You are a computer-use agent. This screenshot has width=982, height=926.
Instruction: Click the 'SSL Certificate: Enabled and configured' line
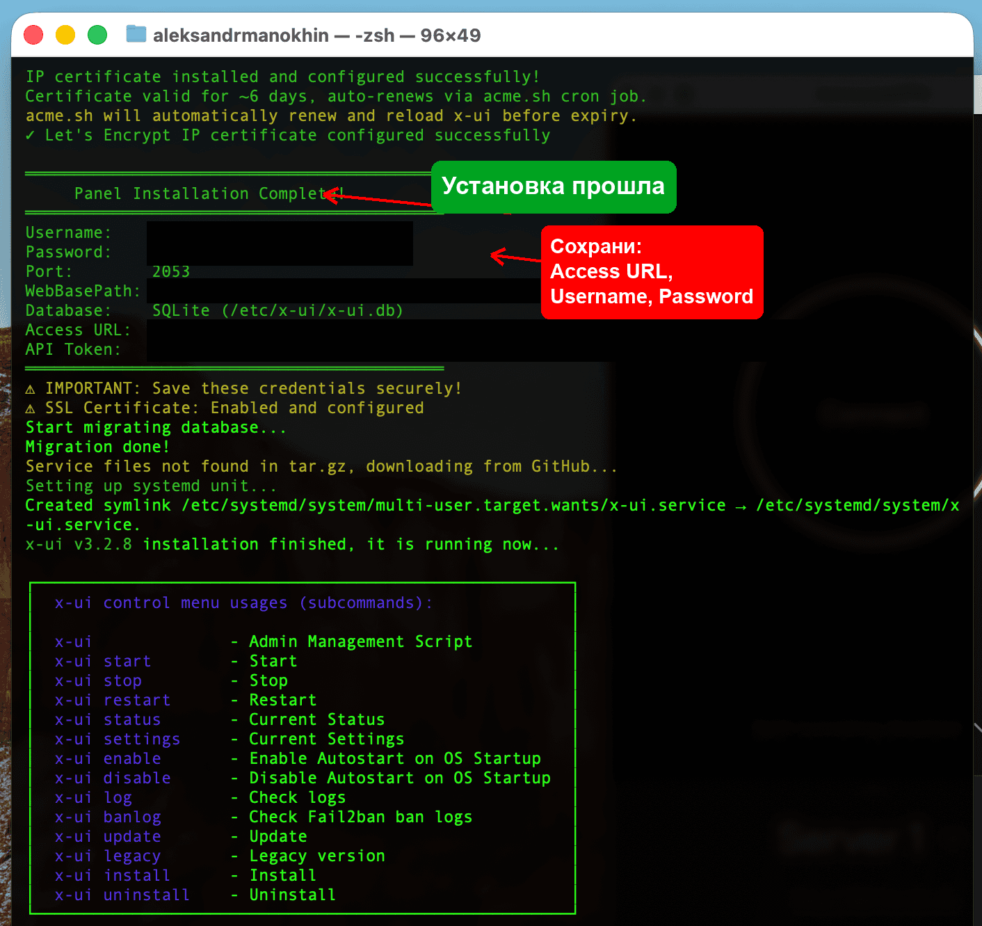tap(225, 408)
